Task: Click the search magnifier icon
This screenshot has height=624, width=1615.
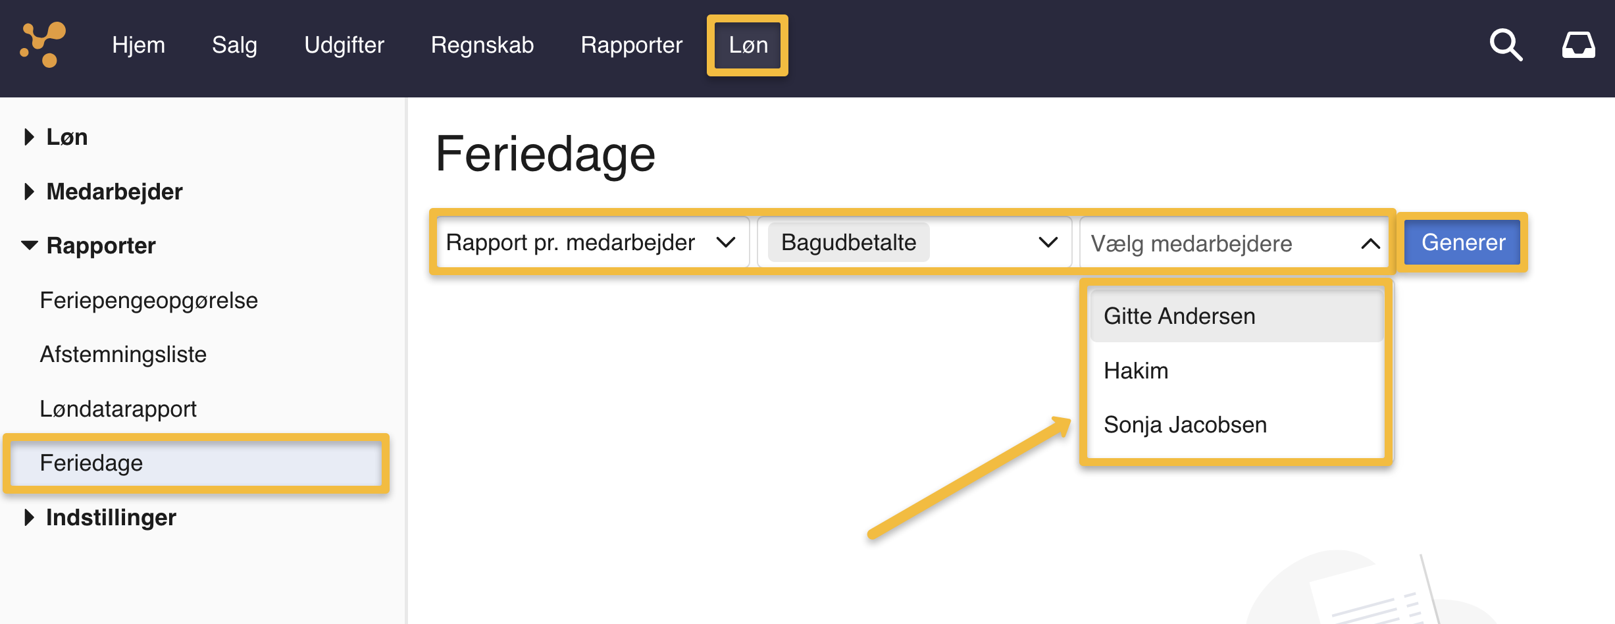Action: tap(1506, 45)
